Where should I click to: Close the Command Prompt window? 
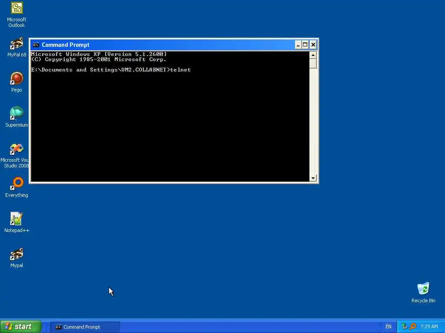tap(313, 45)
